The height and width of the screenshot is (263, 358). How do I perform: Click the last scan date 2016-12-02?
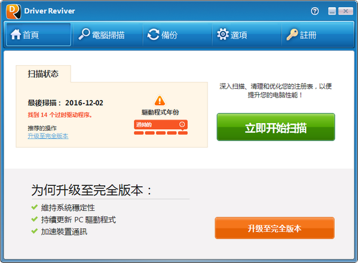84,103
